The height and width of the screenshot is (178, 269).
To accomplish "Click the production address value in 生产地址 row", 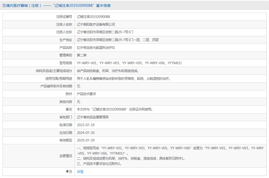I will [x=118, y=40].
